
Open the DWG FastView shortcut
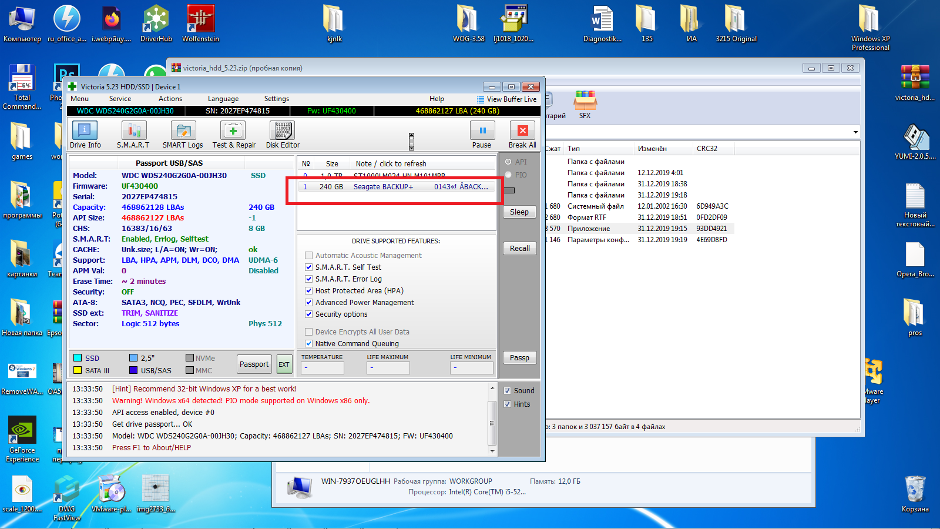(x=67, y=498)
